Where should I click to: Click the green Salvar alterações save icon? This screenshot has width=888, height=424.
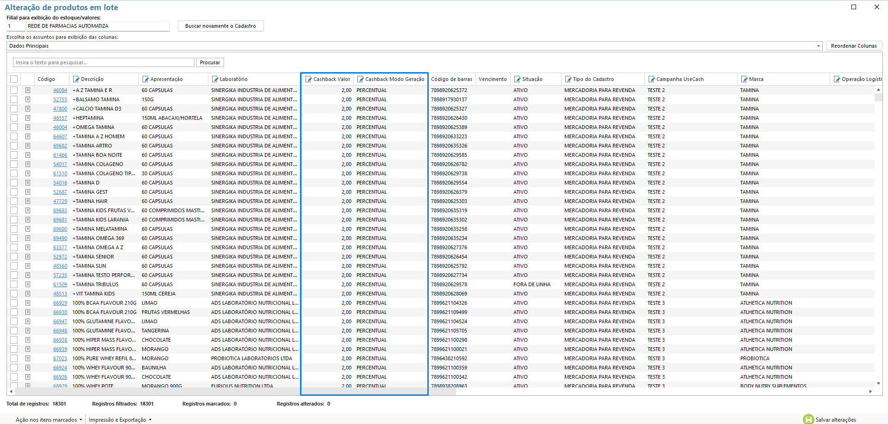coord(808,419)
